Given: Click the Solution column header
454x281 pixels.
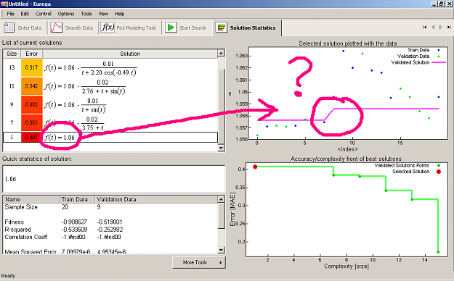Looking at the screenshot, I should pos(130,54).
